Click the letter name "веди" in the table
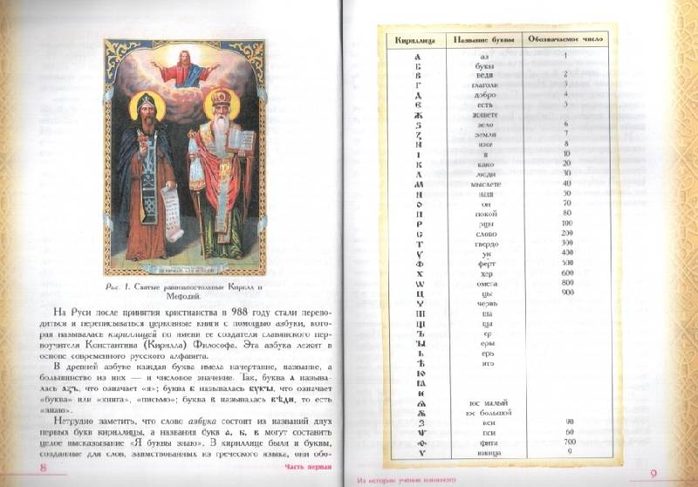 coord(485,75)
